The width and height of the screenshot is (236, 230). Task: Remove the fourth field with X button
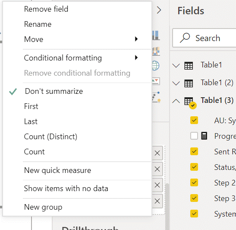pyautogui.click(x=157, y=201)
